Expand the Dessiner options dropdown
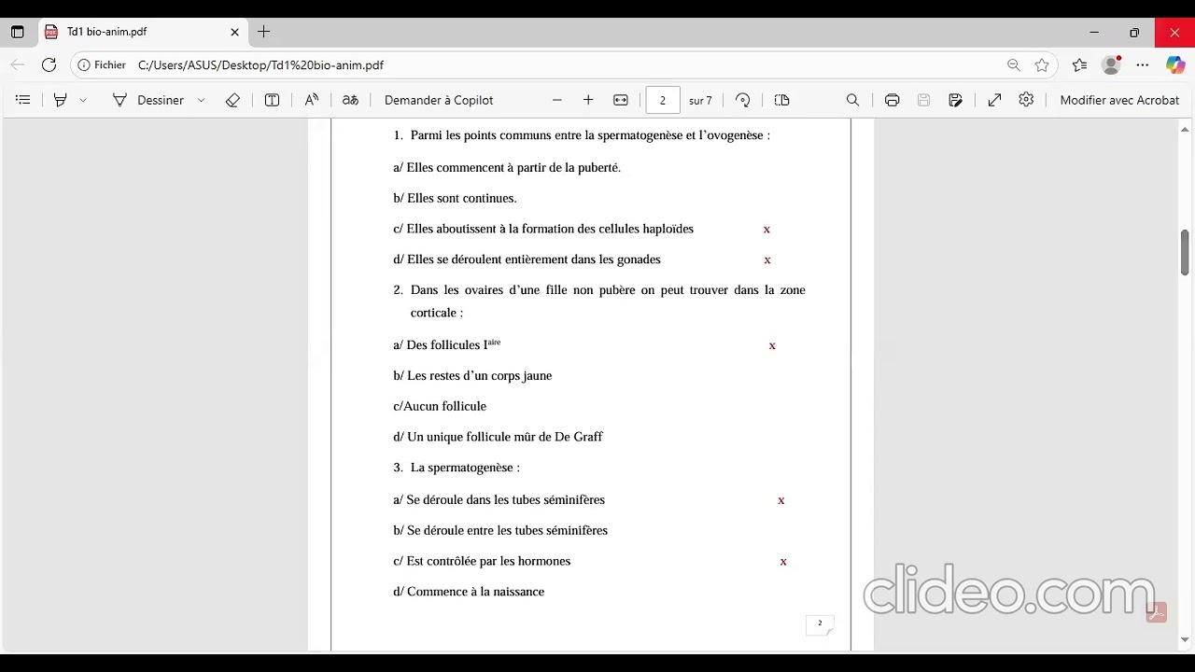This screenshot has height=672, width=1195. pos(201,100)
